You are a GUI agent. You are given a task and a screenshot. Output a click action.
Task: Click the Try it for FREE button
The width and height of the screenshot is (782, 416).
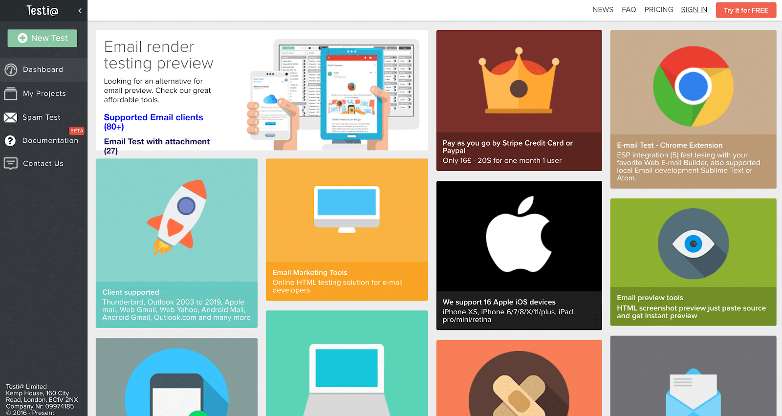tap(746, 10)
